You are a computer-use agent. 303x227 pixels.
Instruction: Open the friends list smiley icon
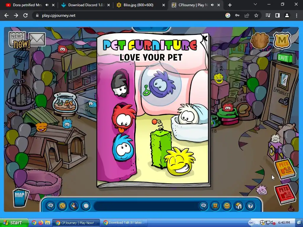pos(227,206)
